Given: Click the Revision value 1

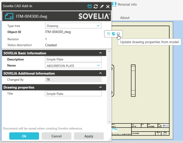Looking at the screenshot, I should (x=46, y=39).
